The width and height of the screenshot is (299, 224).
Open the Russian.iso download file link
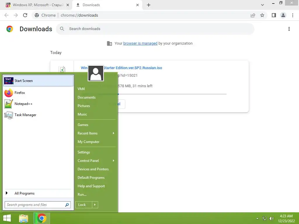pos(121,68)
